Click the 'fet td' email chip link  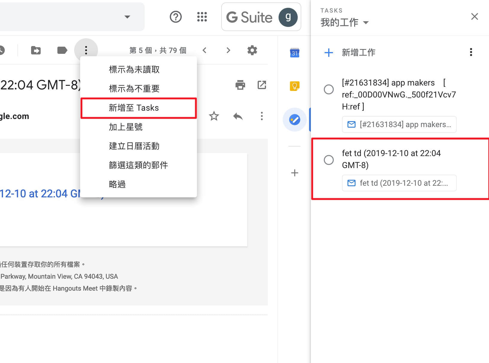click(399, 183)
